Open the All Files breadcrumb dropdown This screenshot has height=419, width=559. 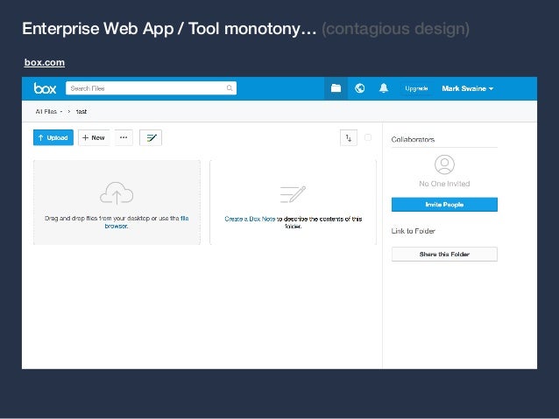click(x=49, y=112)
